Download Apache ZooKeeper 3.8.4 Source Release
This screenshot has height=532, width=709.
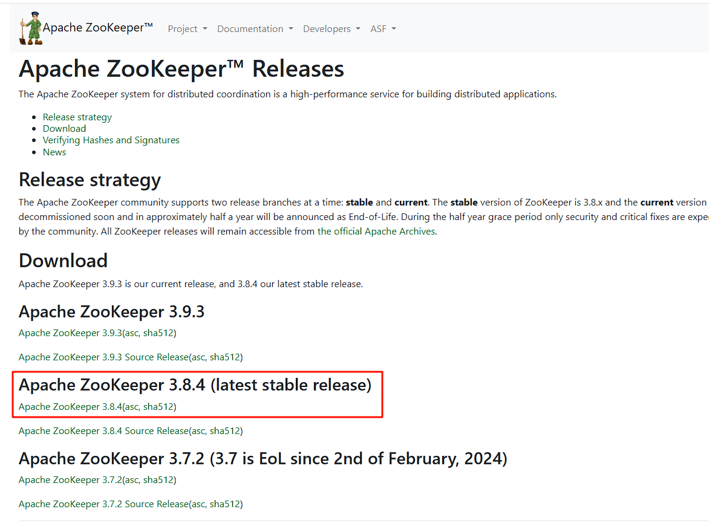click(103, 431)
